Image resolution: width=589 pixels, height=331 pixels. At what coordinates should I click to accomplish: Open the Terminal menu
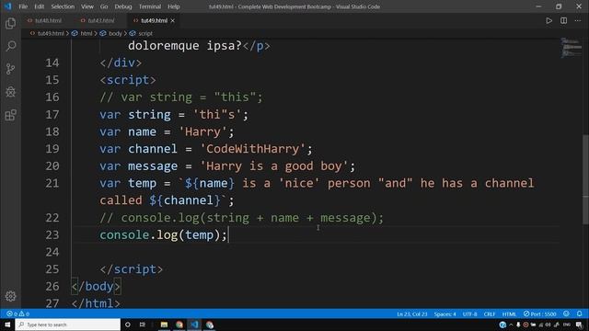(x=150, y=6)
